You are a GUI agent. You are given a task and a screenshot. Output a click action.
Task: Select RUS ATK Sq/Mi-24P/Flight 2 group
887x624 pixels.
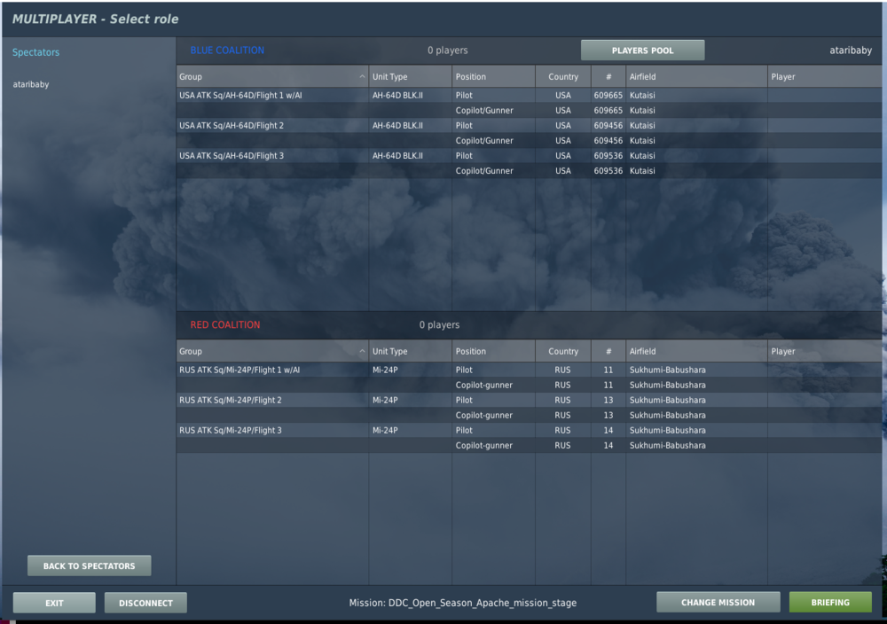point(231,400)
